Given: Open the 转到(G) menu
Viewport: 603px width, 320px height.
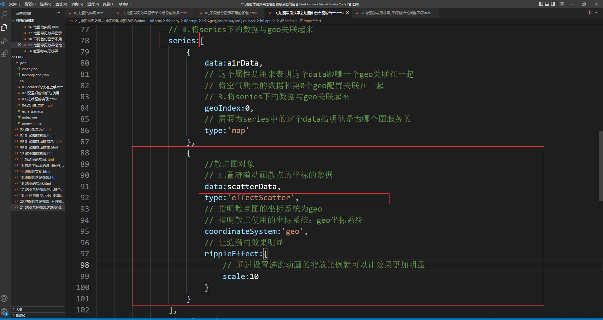Looking at the screenshot, I should coord(77,4).
